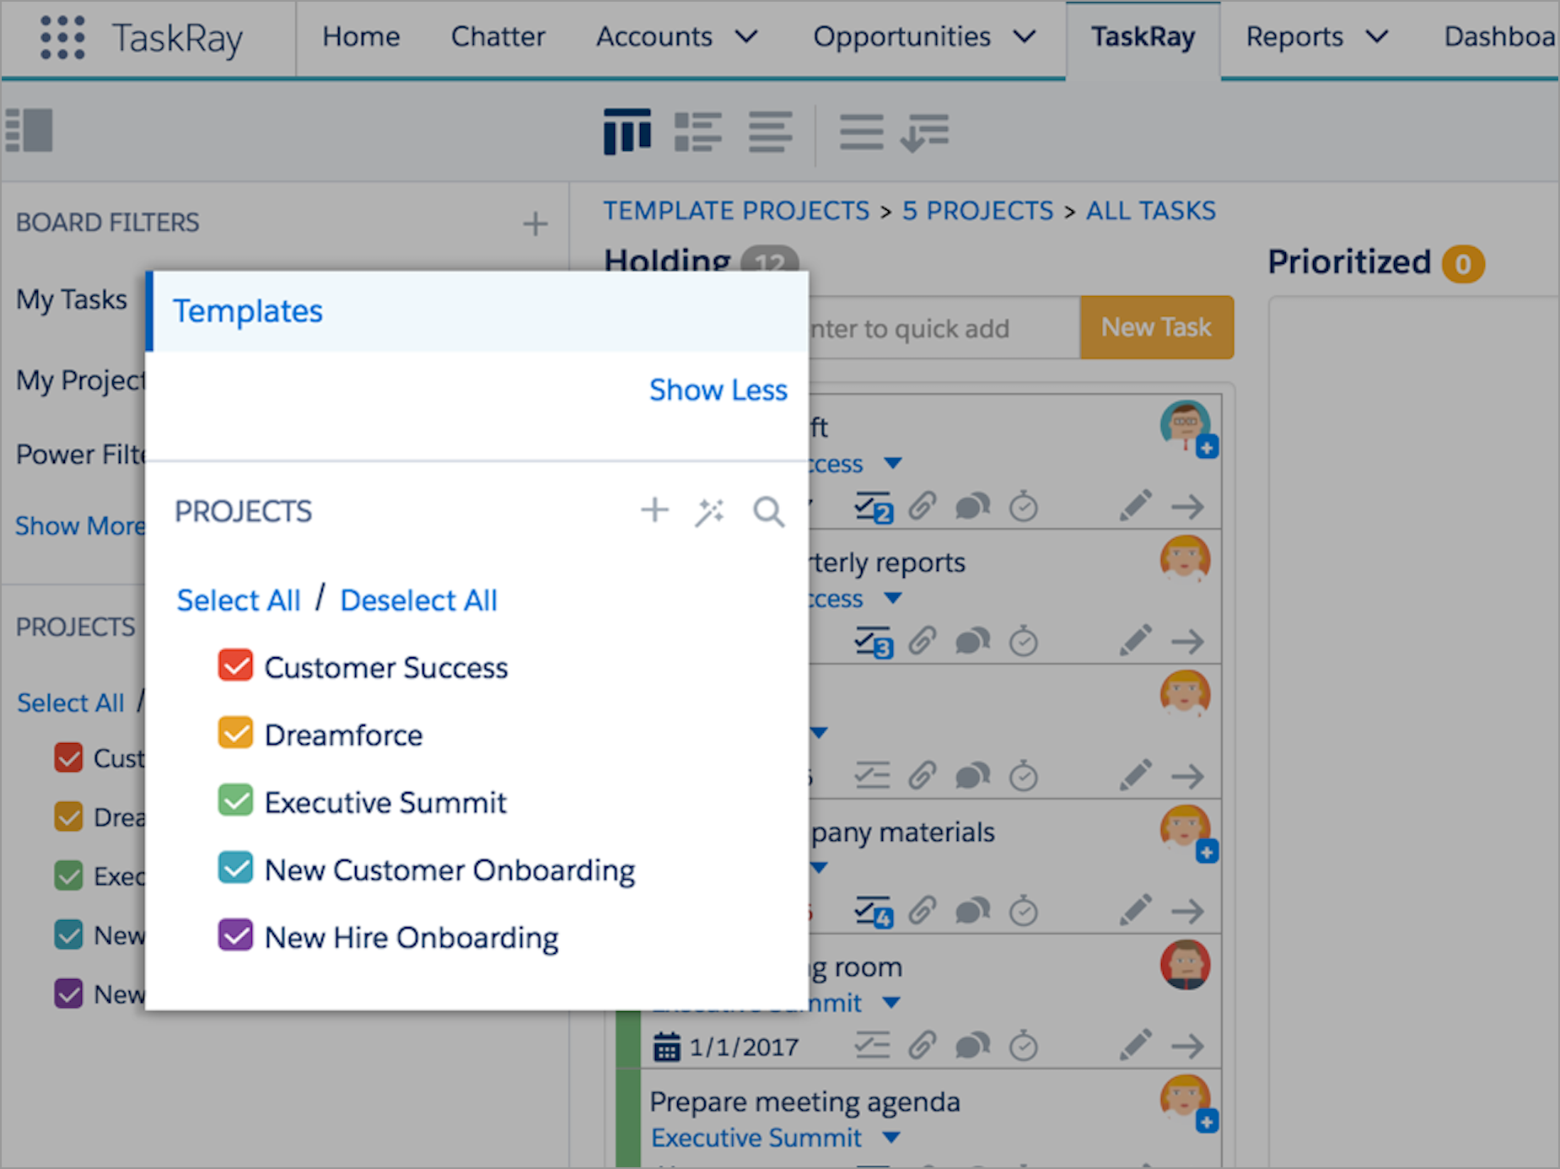This screenshot has height=1169, width=1560.
Task: Open checklist icon with badge 3
Action: click(x=874, y=642)
